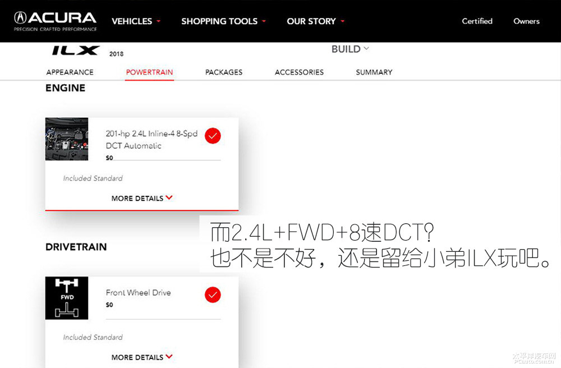The height and width of the screenshot is (368, 561).
Task: Click the engine photo thumbnail
Action: tap(67, 139)
